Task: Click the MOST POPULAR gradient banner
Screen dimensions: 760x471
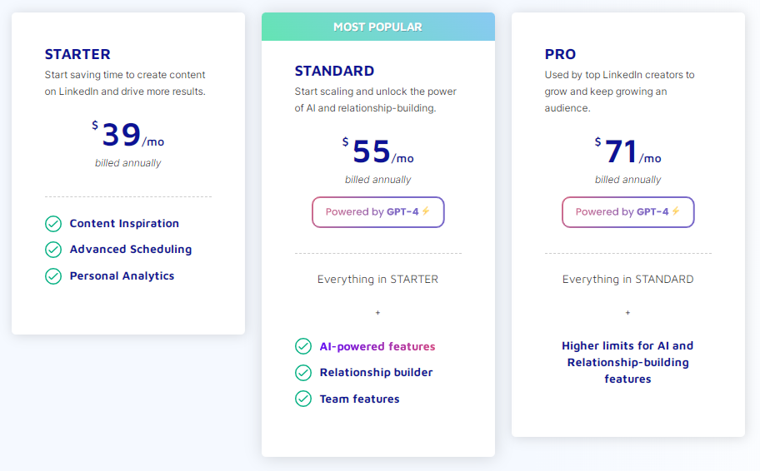Action: tap(377, 27)
